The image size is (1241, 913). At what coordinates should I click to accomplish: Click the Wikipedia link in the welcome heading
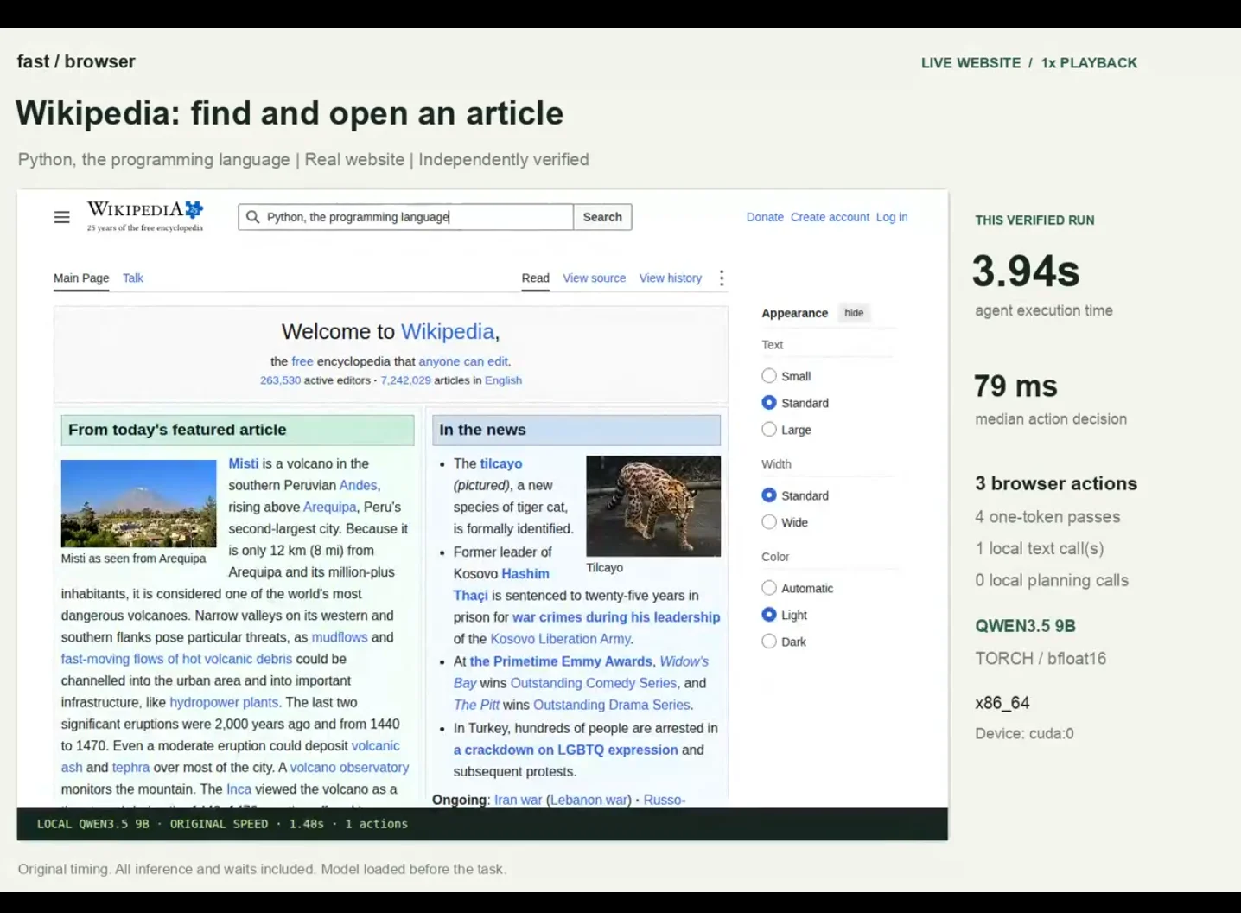click(x=448, y=332)
